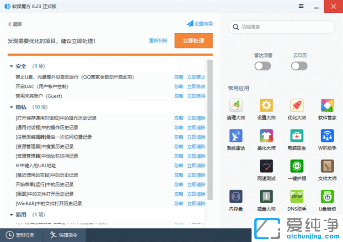Click 立即清除 for [资源管理器]中地址栏访问记录
This screenshot has height=242, width=343.
point(196,156)
